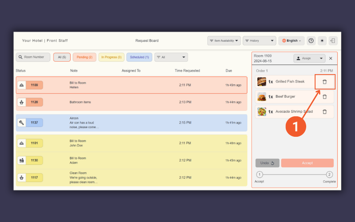This screenshot has height=222, width=355.
Task: Click the Room Number search field
Action: (33, 57)
